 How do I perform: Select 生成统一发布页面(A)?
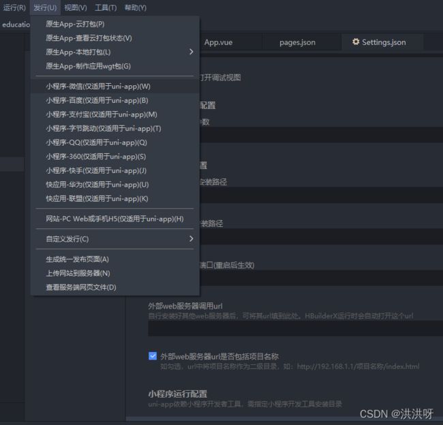[115, 259]
